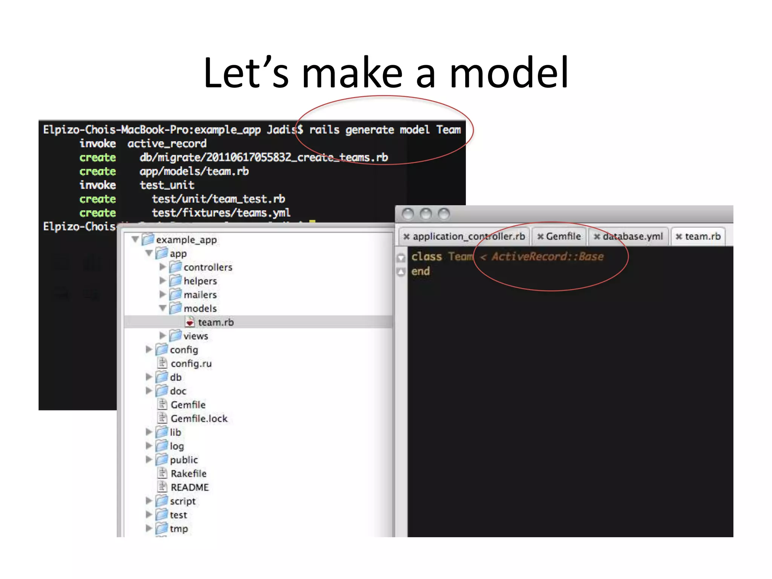772x579 pixels.
Task: Expand the views folder
Action: (163, 335)
